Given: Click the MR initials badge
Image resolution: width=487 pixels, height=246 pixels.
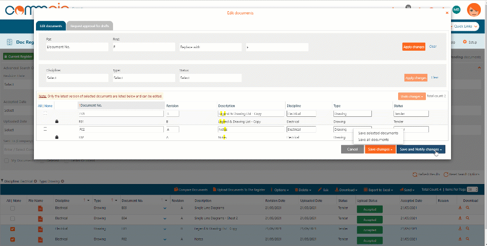Looking at the screenshot, I should coord(456,10).
